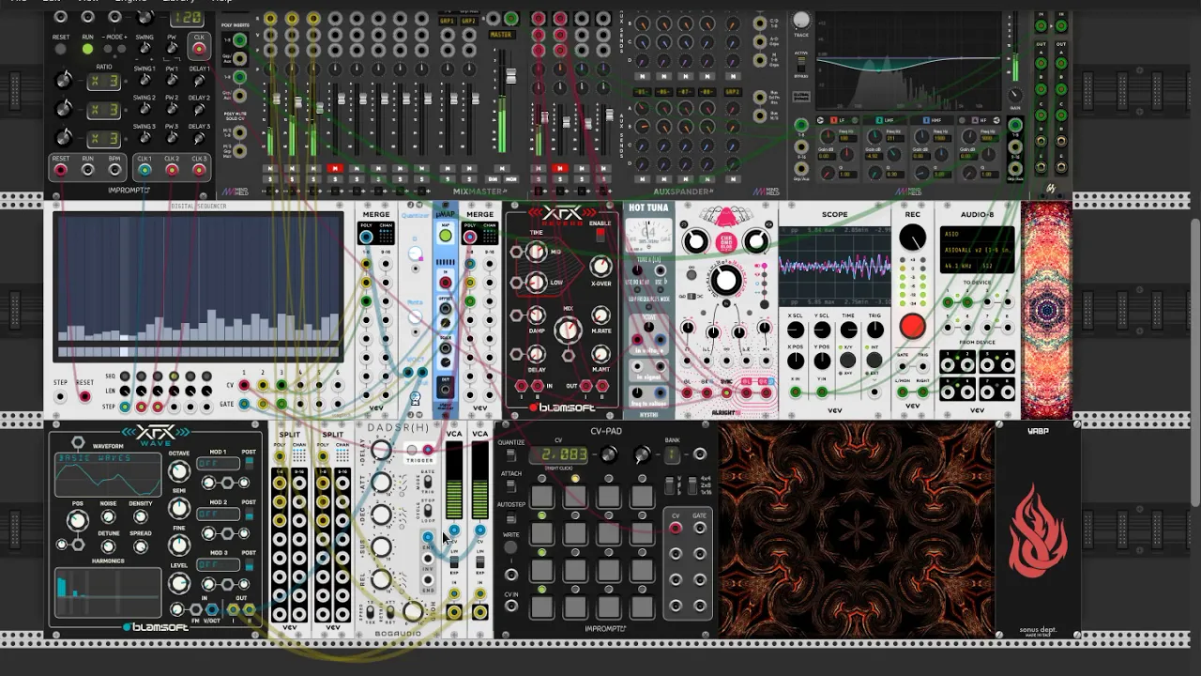Toggle AUTOSTEP switch on CV-PAD
1201x676 pixels.
(511, 518)
